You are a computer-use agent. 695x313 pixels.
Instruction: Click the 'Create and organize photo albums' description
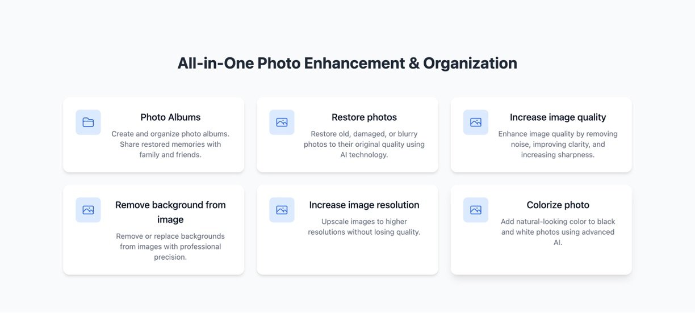pos(170,145)
